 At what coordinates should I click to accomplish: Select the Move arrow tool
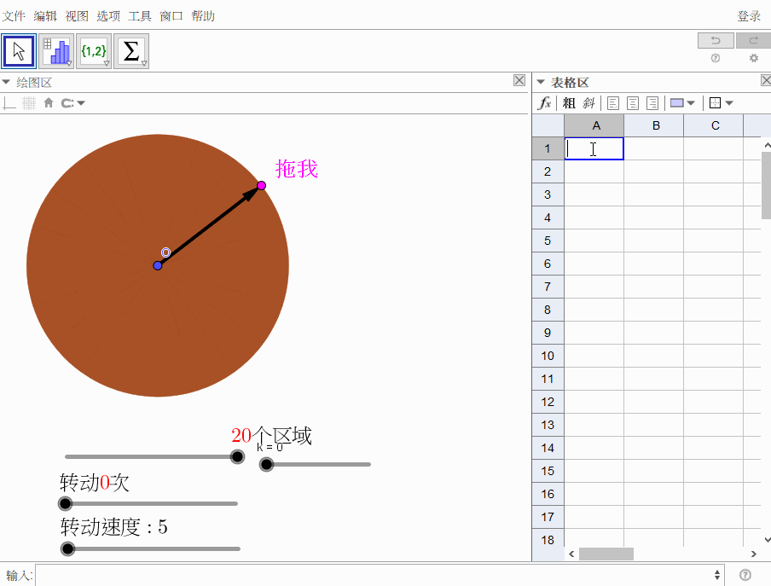coord(19,51)
